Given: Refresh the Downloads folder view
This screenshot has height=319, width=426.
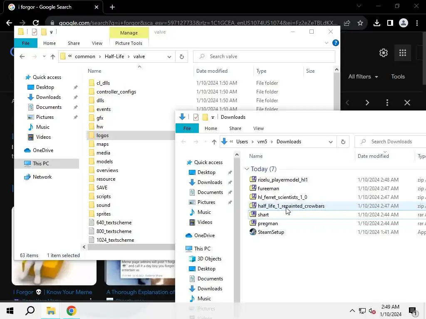Looking at the screenshot, I should tap(343, 142).
